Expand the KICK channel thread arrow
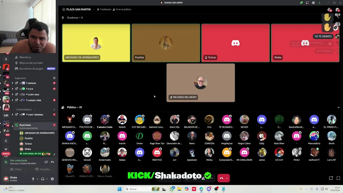Image resolution: width=343 pixels, height=193 pixels. [x=12, y=89]
